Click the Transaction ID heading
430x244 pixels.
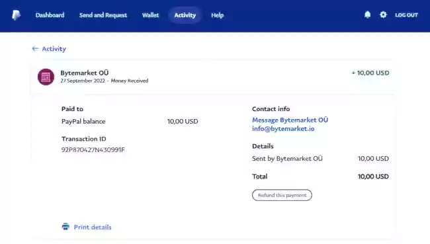[x=83, y=139]
